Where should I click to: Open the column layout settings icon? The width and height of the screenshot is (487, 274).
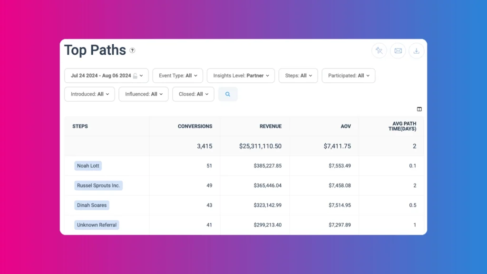419,109
